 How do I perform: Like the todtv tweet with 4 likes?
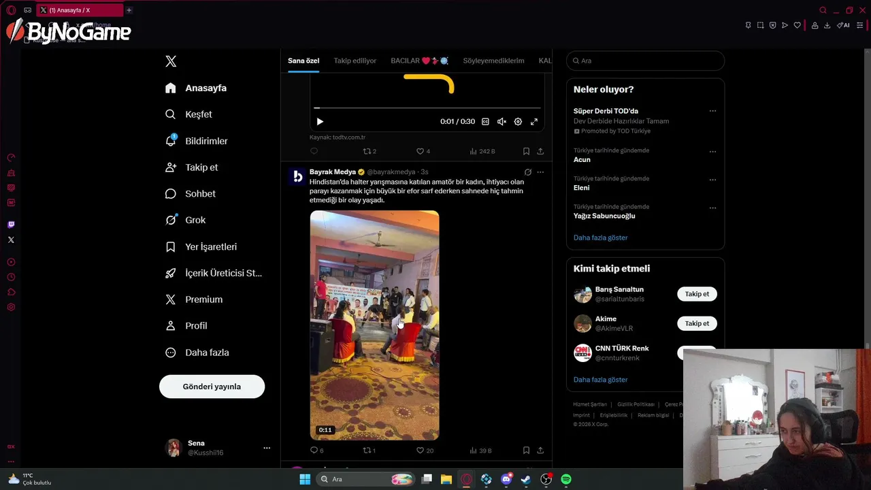[x=423, y=151]
